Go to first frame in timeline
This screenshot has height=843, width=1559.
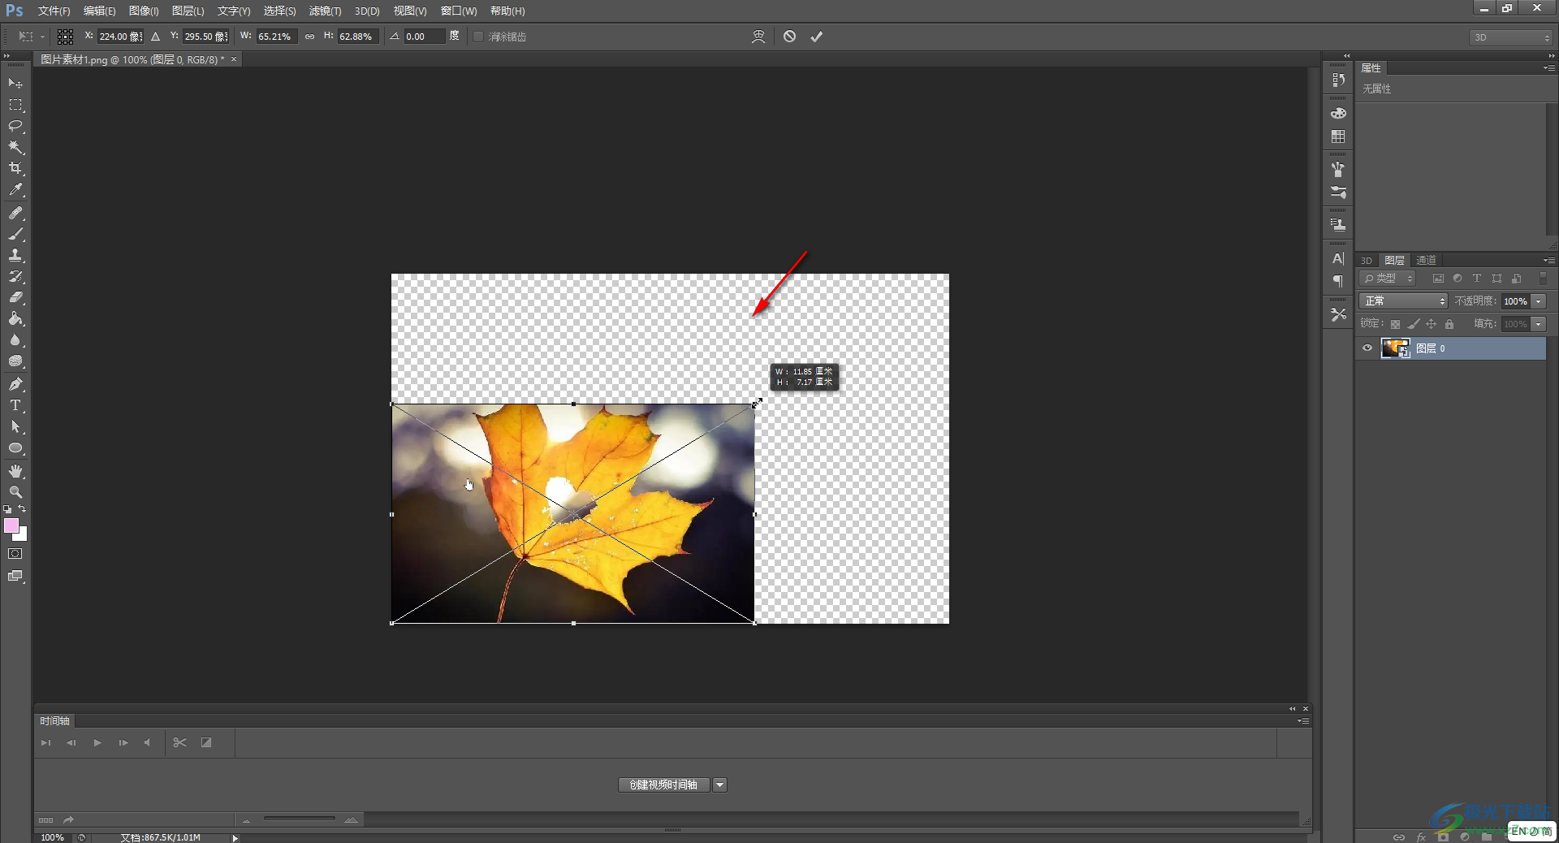click(x=45, y=742)
